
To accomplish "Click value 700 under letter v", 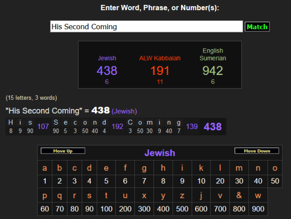I will tap(220, 209).
